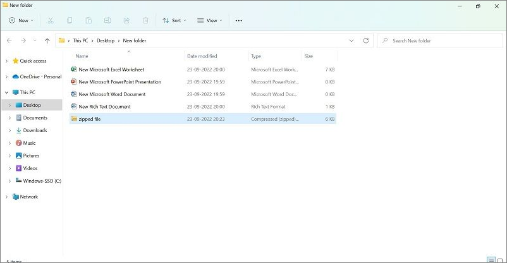Image resolution: width=507 pixels, height=263 pixels.
Task: Select Downloads in the navigation pane
Action: coord(35,130)
